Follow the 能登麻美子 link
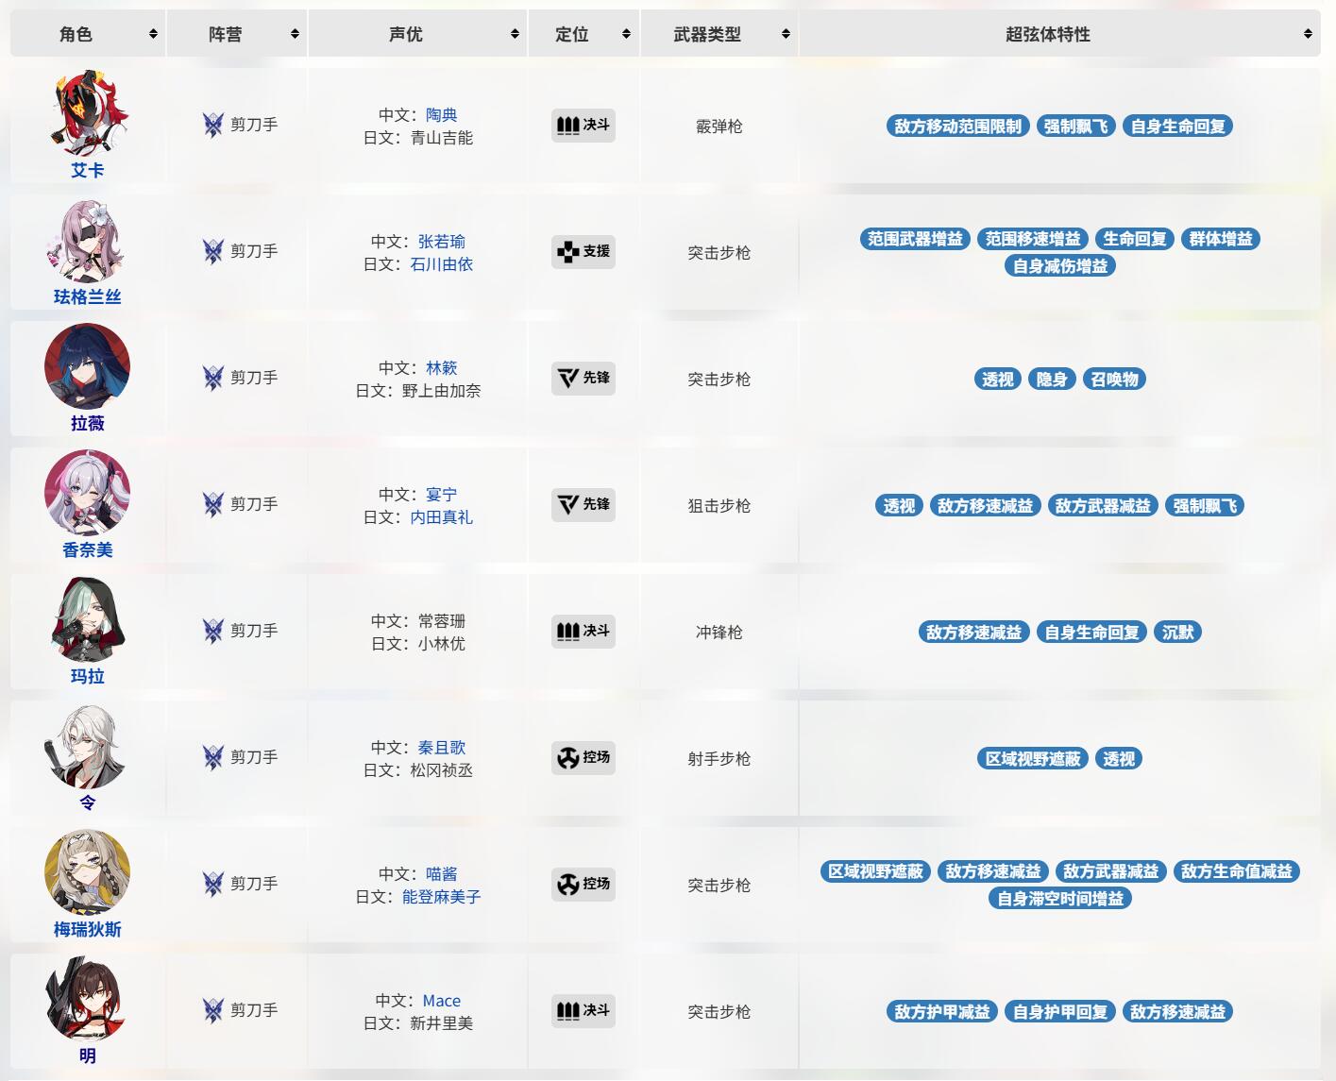 tap(441, 897)
